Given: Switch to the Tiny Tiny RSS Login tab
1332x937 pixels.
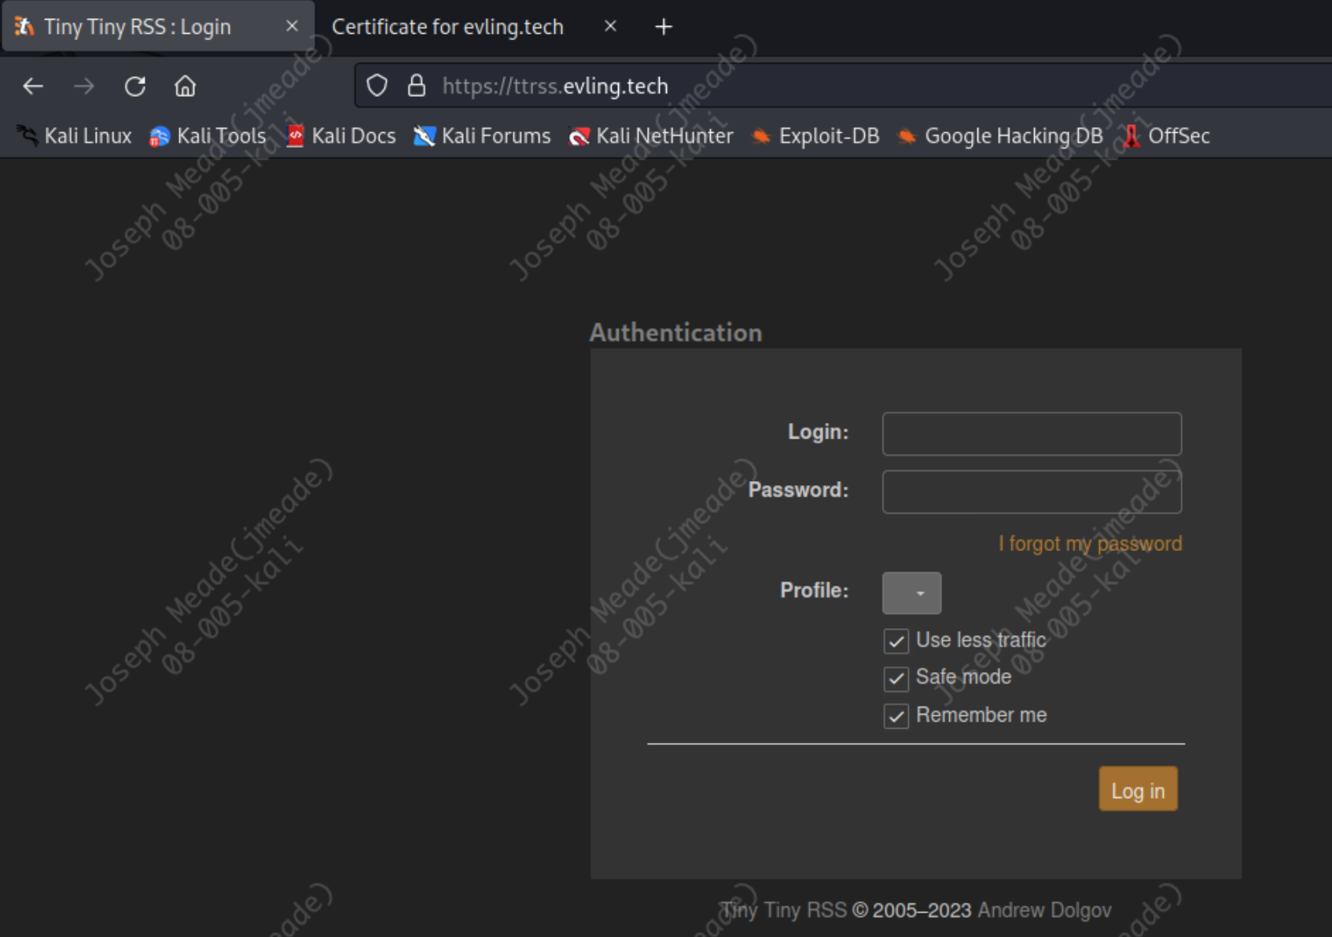Looking at the screenshot, I should pos(157,27).
